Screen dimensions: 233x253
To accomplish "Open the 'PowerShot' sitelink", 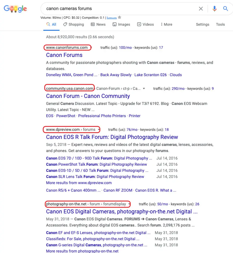I will click(x=66, y=116).
